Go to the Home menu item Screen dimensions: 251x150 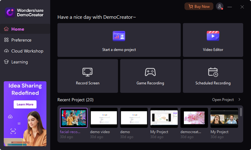pyautogui.click(x=25, y=29)
